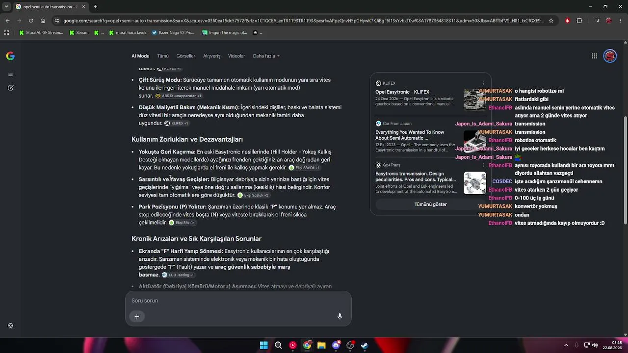This screenshot has width=628, height=353.
Task: Click the heading Kullanım Zorlukları ve Dezavantajları
Action: [187, 139]
